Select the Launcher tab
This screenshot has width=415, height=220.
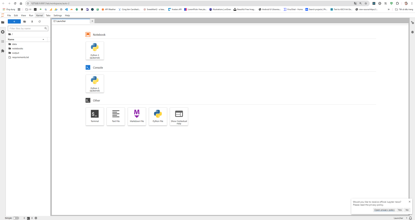(x=71, y=21)
